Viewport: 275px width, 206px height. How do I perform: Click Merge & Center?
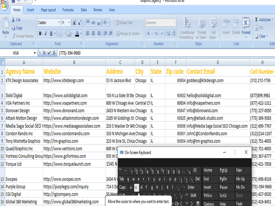click(x=128, y=34)
